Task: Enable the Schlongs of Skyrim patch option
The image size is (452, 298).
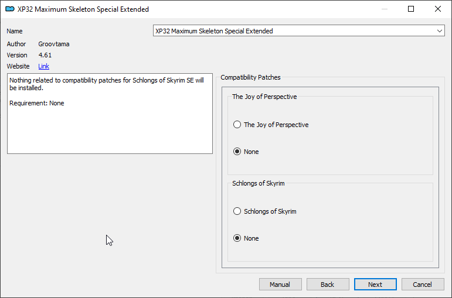Action: (237, 211)
